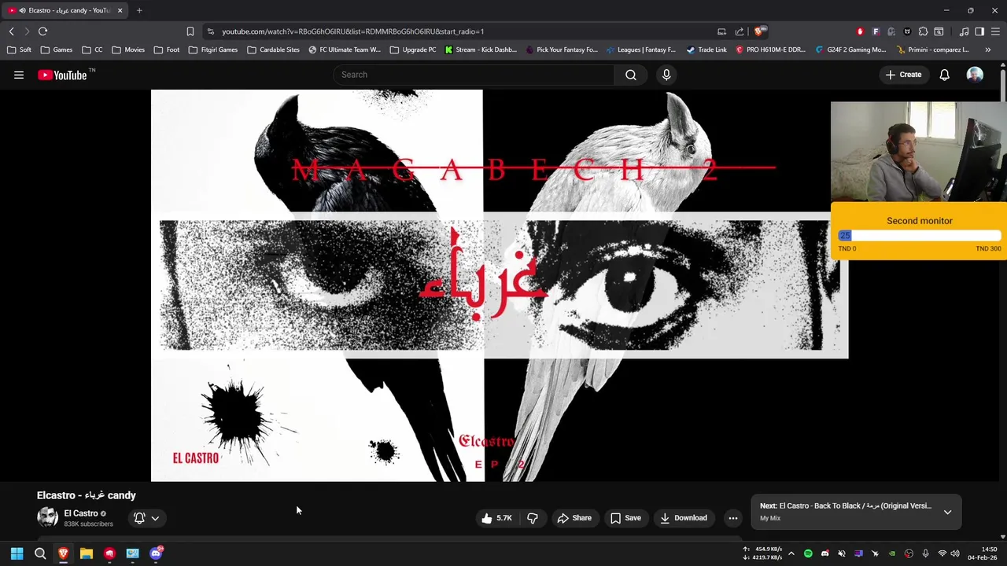Open Stream - Kick Dashboard bookmark
Screen dimensions: 1007x566
[x=481, y=50]
